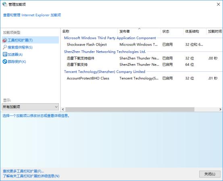This screenshot has height=181, width=223.
Task: Collapse Tencent Technology(Shenzhen) Company Limited group
Action: 104,72
